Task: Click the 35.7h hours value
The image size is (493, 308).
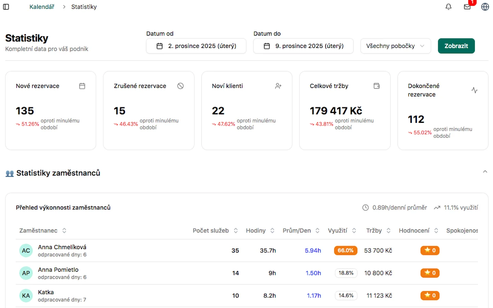Action: tap(268, 251)
